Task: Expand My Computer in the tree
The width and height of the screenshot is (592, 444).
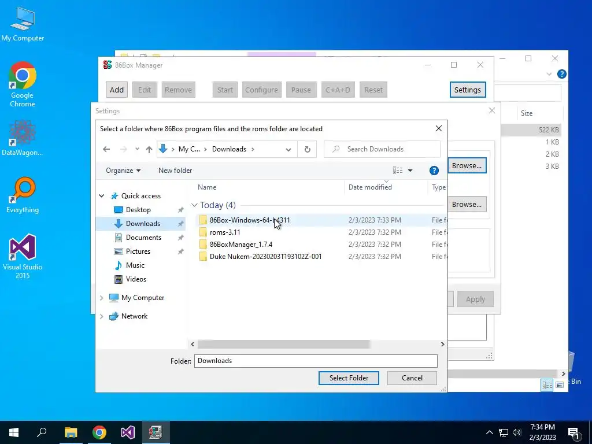Action: (x=102, y=298)
